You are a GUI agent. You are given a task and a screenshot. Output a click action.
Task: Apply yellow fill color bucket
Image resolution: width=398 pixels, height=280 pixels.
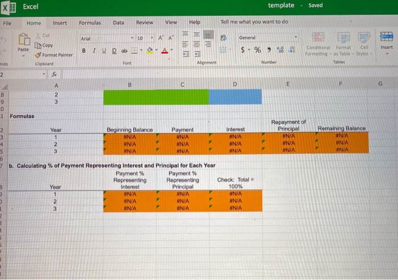(x=150, y=50)
